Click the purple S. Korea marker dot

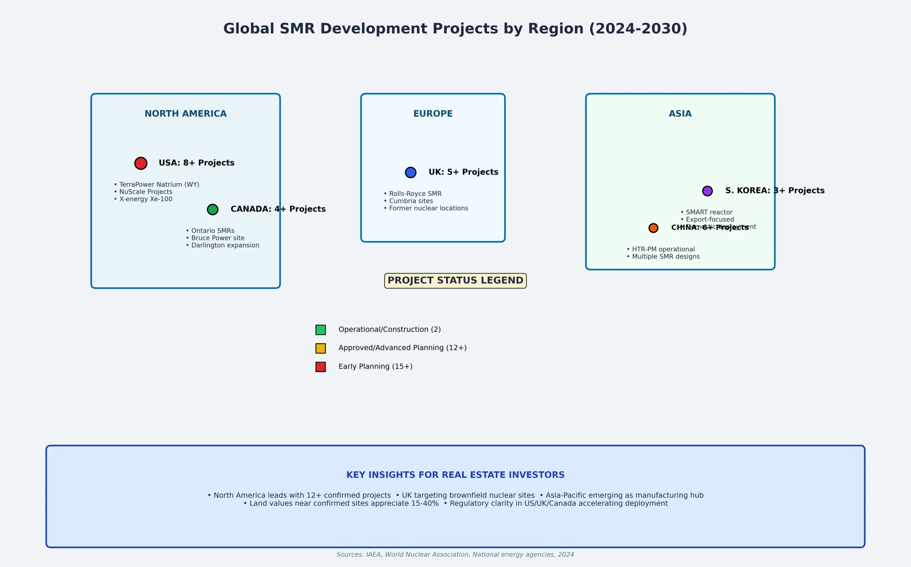click(x=707, y=191)
